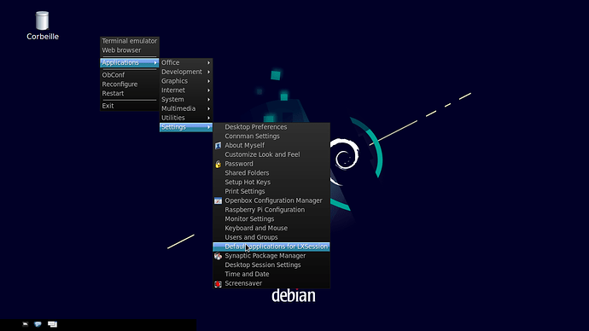Screen dimensions: 589x331
Task: Open Raspberry Pi Configuration
Action: click(x=271, y=210)
